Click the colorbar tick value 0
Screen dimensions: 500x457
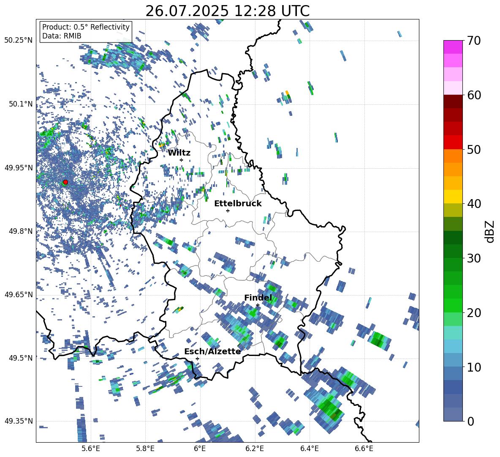click(471, 421)
